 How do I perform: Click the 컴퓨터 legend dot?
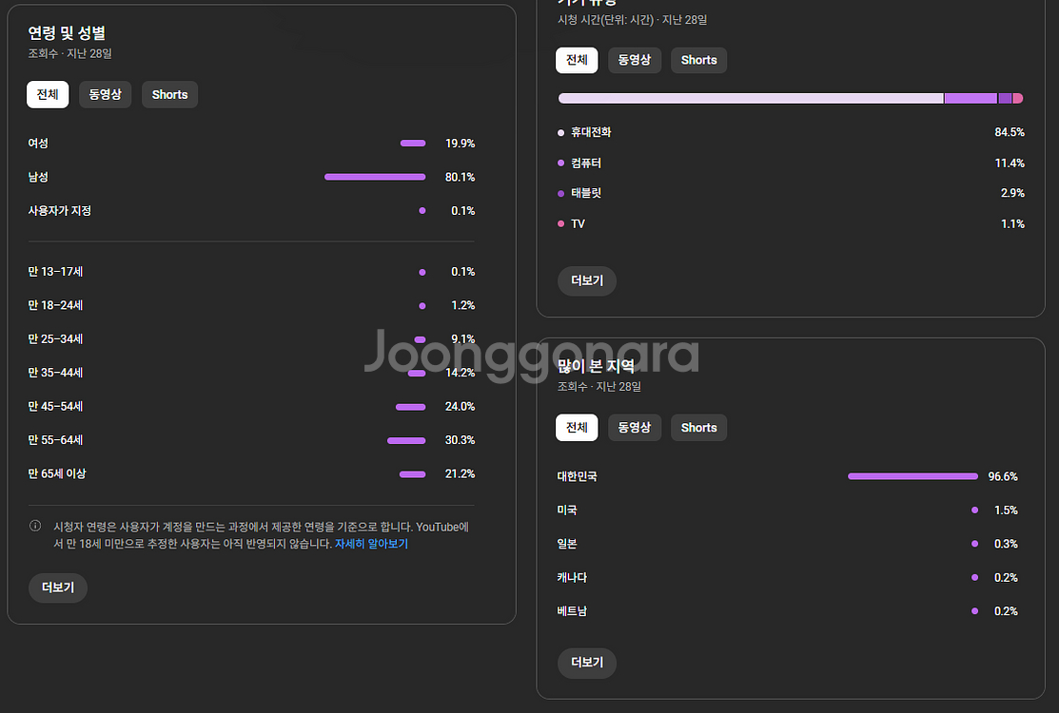point(561,164)
